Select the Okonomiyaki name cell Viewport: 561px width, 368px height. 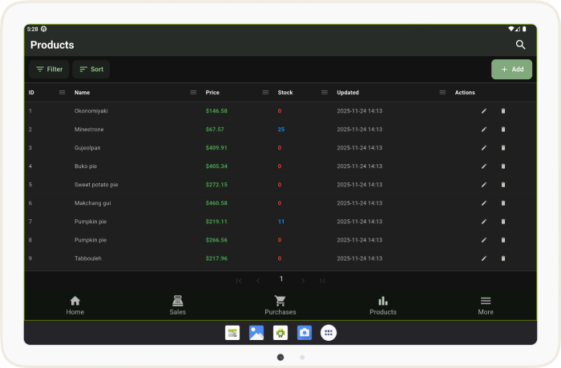coord(91,111)
